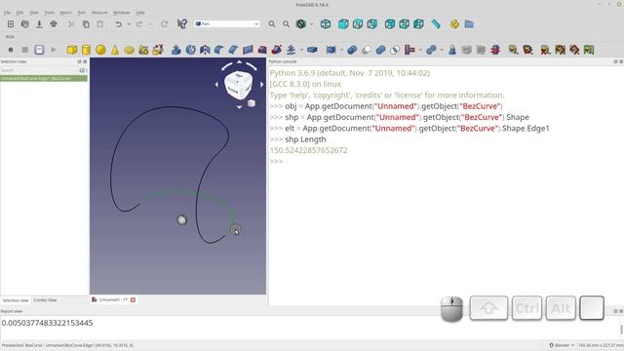Expand the Split tools dropdown arrow
Image resolution: width=624 pixels, height=351 pixels.
point(442,50)
